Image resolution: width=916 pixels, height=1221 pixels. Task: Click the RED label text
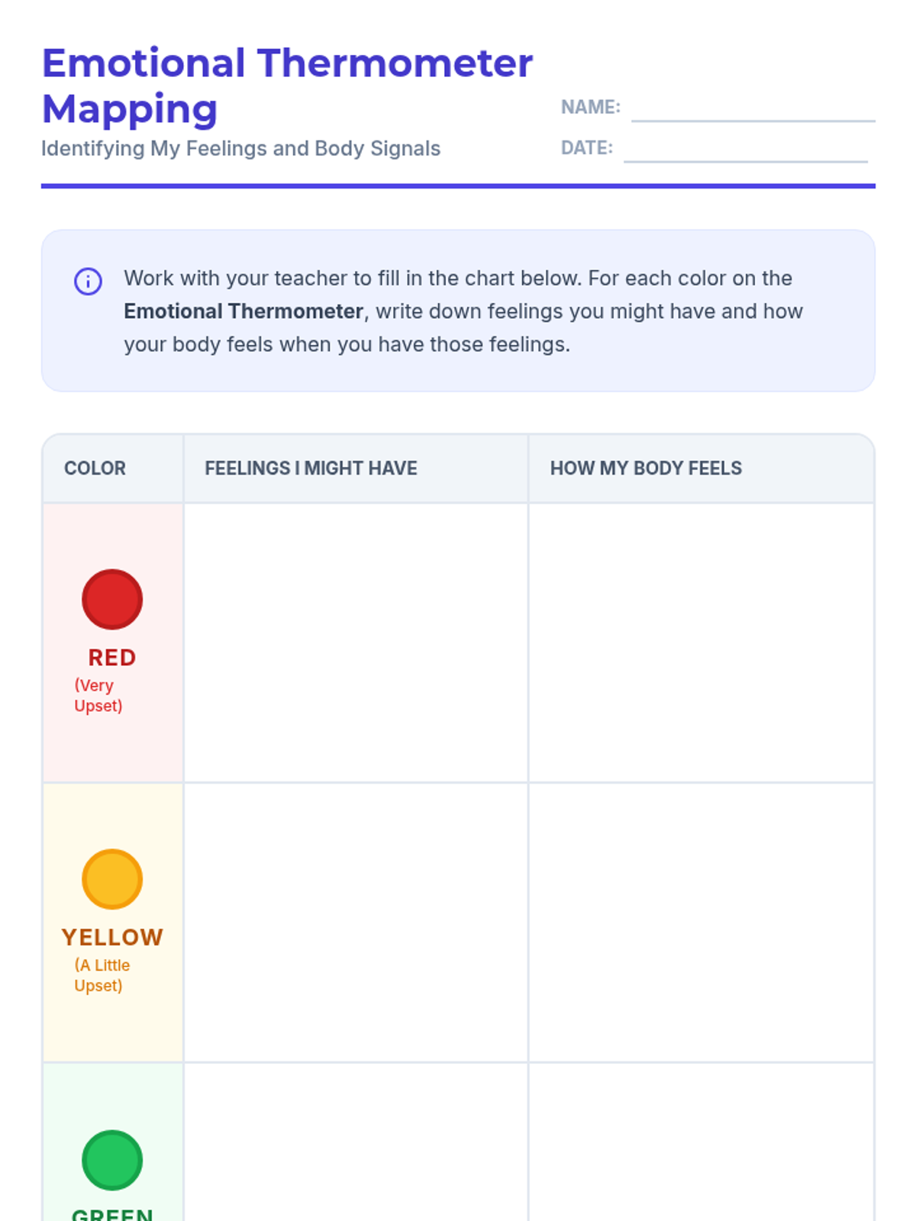(x=112, y=657)
